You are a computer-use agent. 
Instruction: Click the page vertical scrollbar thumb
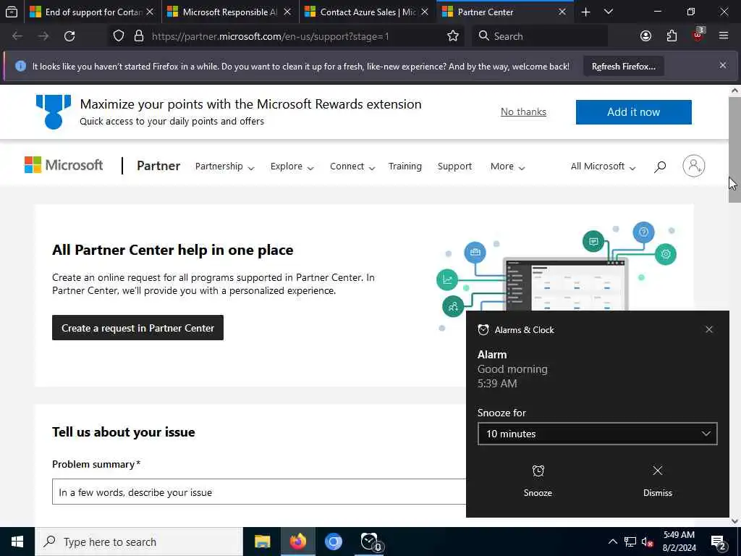pos(734,149)
